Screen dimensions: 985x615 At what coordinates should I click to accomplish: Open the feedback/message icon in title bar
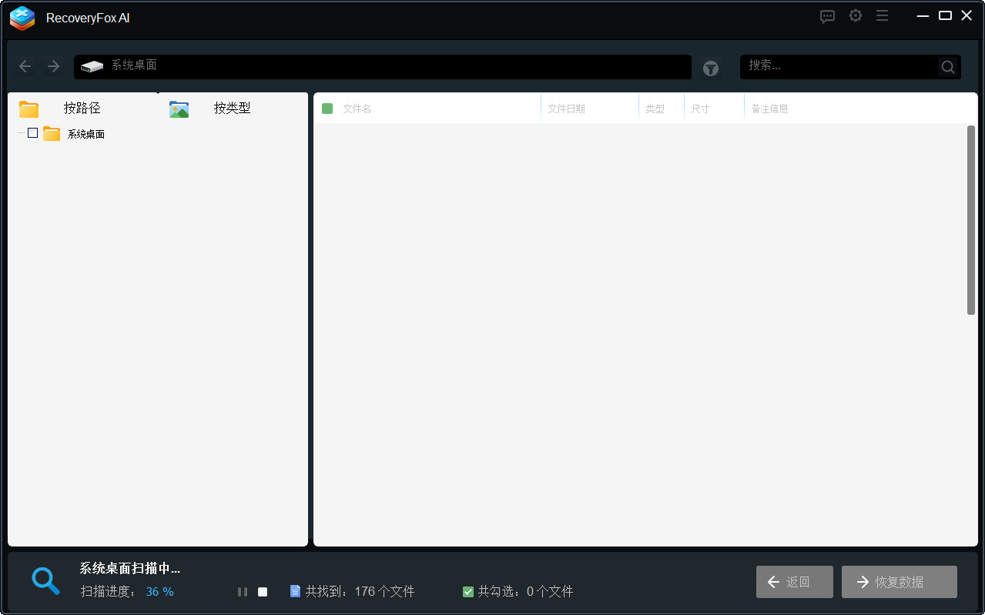827,15
